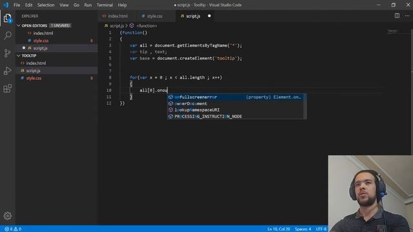Viewport: 413px width, 232px height.
Task: Open the Explorer view in activity bar
Action: tap(7, 18)
